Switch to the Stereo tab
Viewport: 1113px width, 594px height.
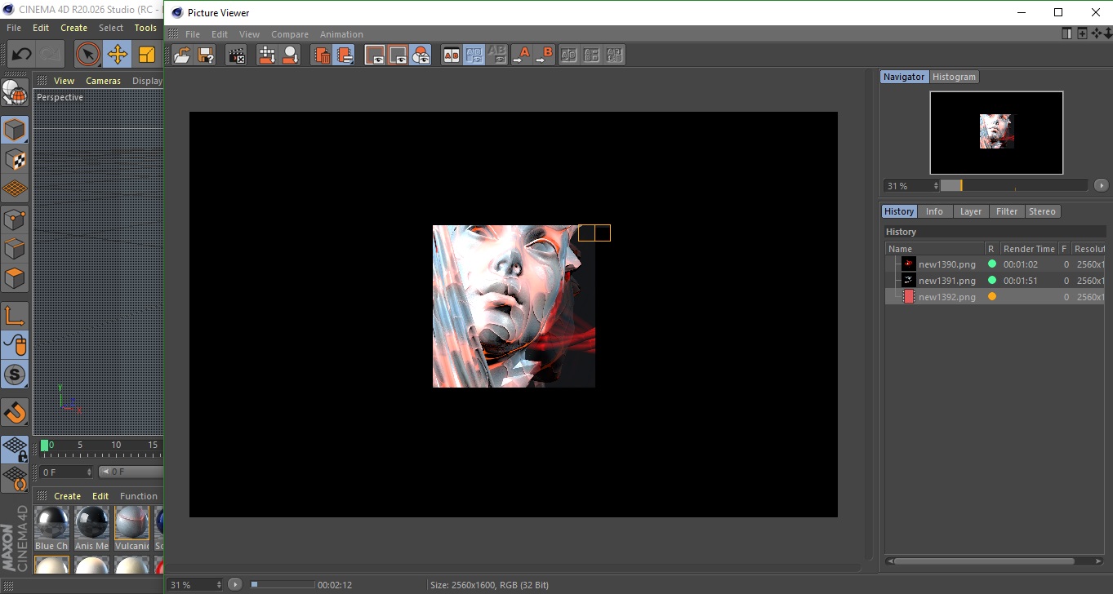click(1042, 211)
